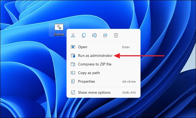Click the Rename icon in context menu
The width and height of the screenshot is (196, 118).
pos(94,35)
